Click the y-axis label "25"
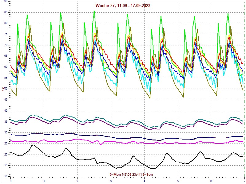Viewport: 246px width, 184px height. (x=6, y=144)
